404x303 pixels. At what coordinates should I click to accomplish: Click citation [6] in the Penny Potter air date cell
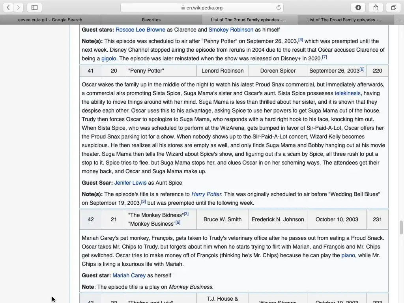[x=362, y=69]
